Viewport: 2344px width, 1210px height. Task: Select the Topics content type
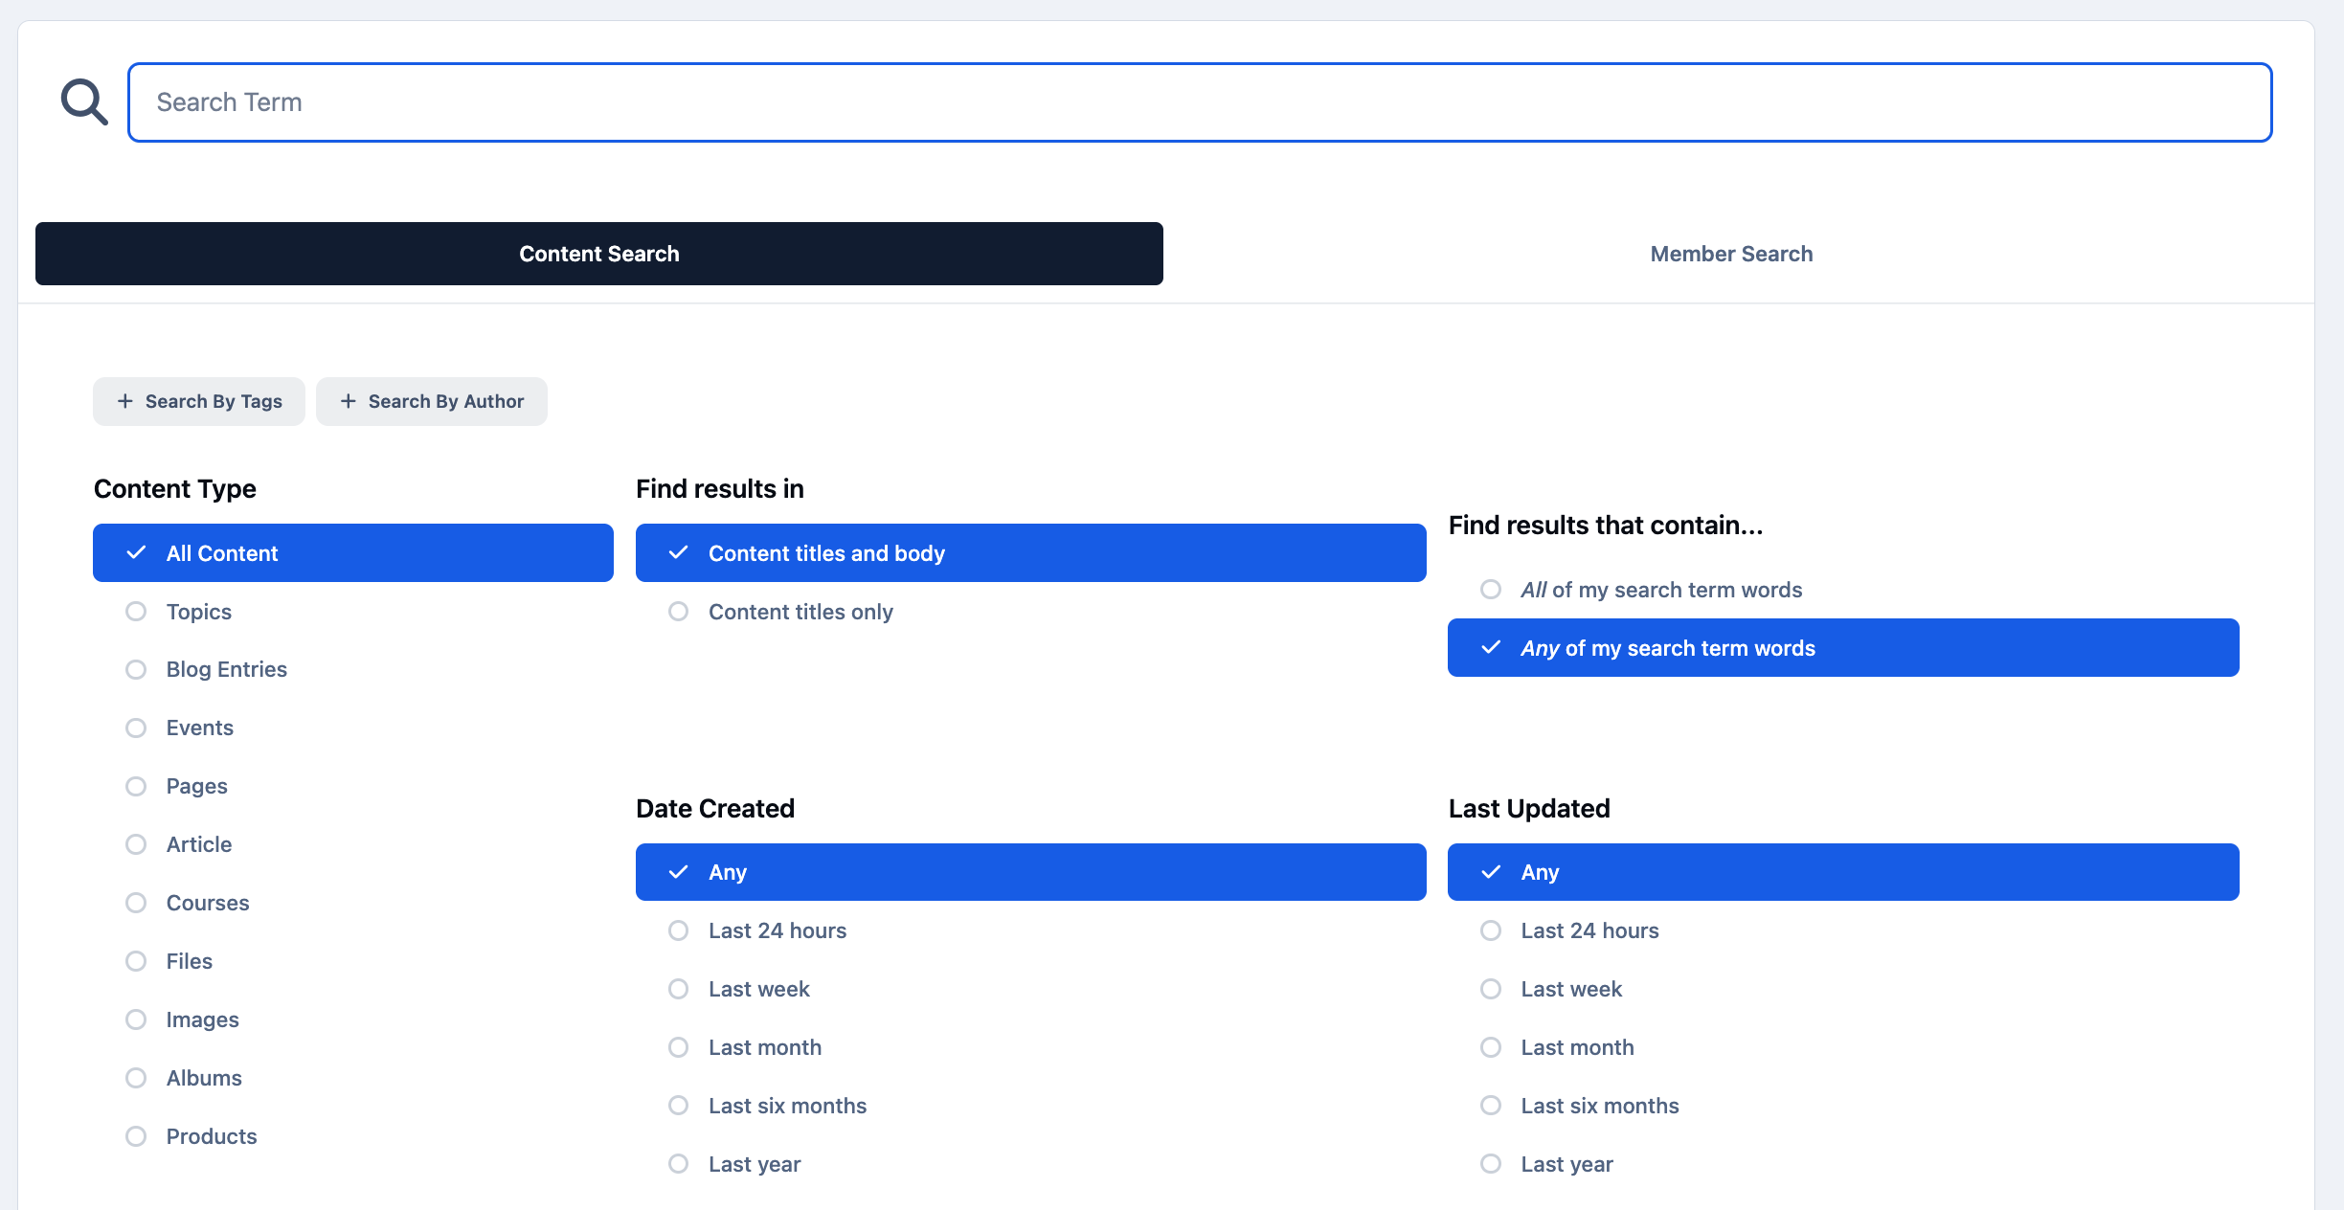(353, 612)
